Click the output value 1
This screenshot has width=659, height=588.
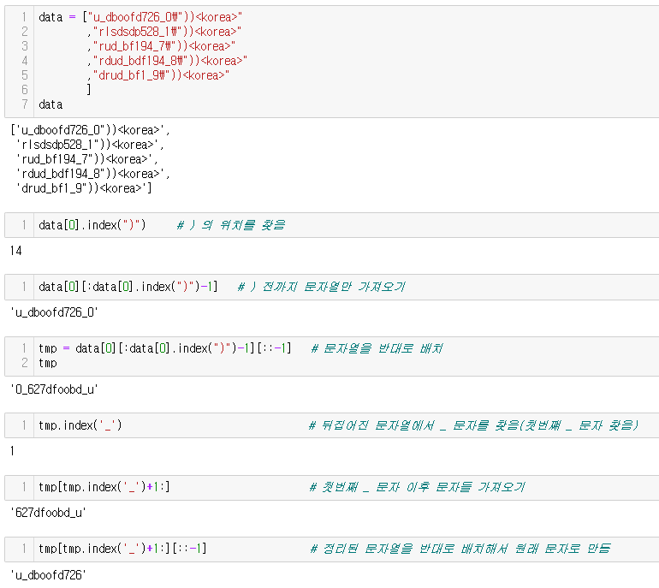tap(12, 451)
